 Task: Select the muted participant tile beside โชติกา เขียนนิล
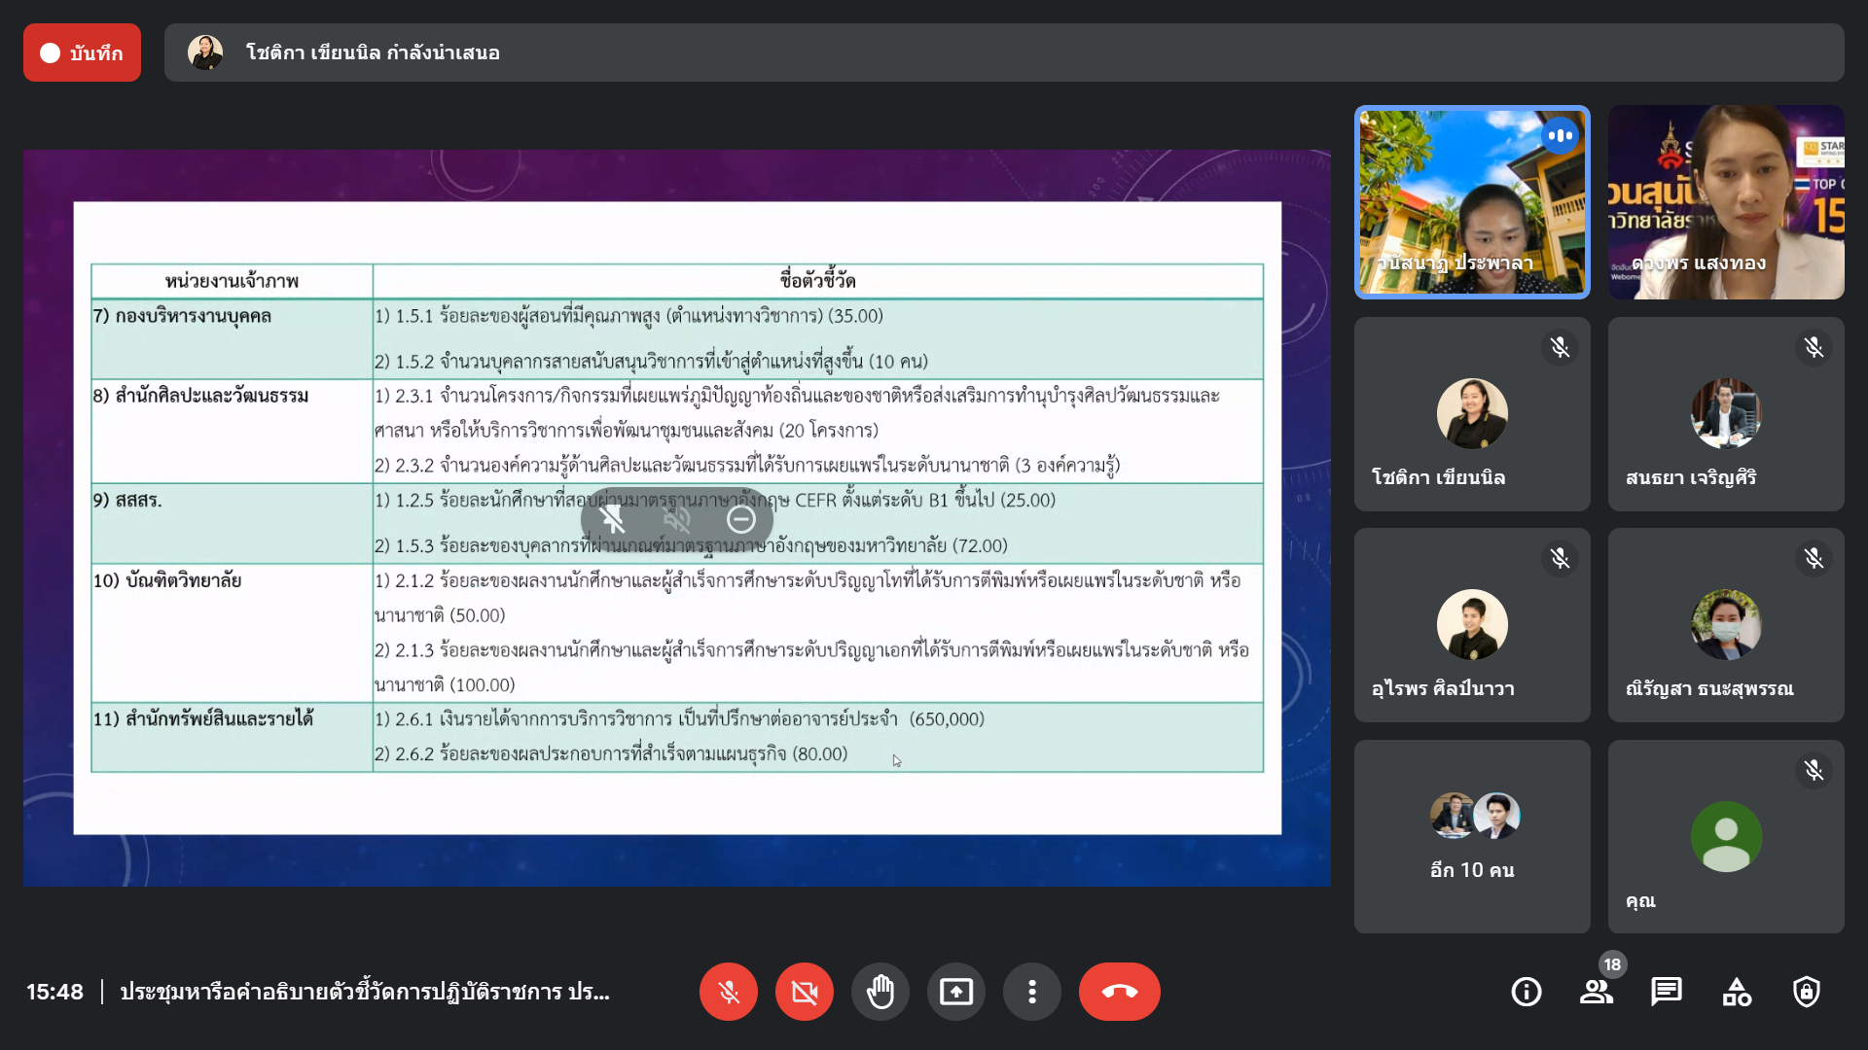pos(1725,414)
